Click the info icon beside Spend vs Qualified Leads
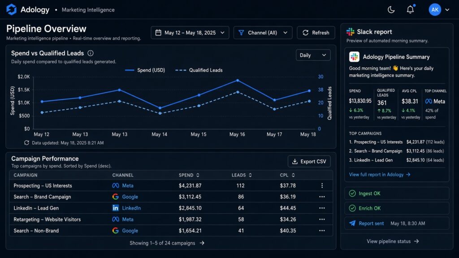 point(91,53)
